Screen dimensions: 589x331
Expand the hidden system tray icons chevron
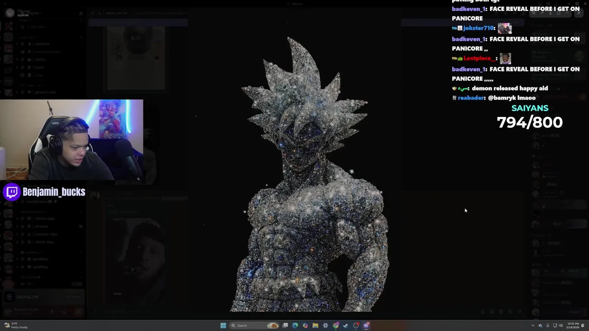(533, 325)
